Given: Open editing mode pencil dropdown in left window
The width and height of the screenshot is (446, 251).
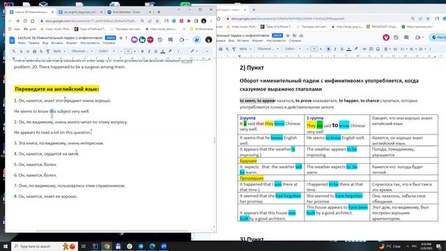Looking at the screenshot, I should pyautogui.click(x=194, y=52).
